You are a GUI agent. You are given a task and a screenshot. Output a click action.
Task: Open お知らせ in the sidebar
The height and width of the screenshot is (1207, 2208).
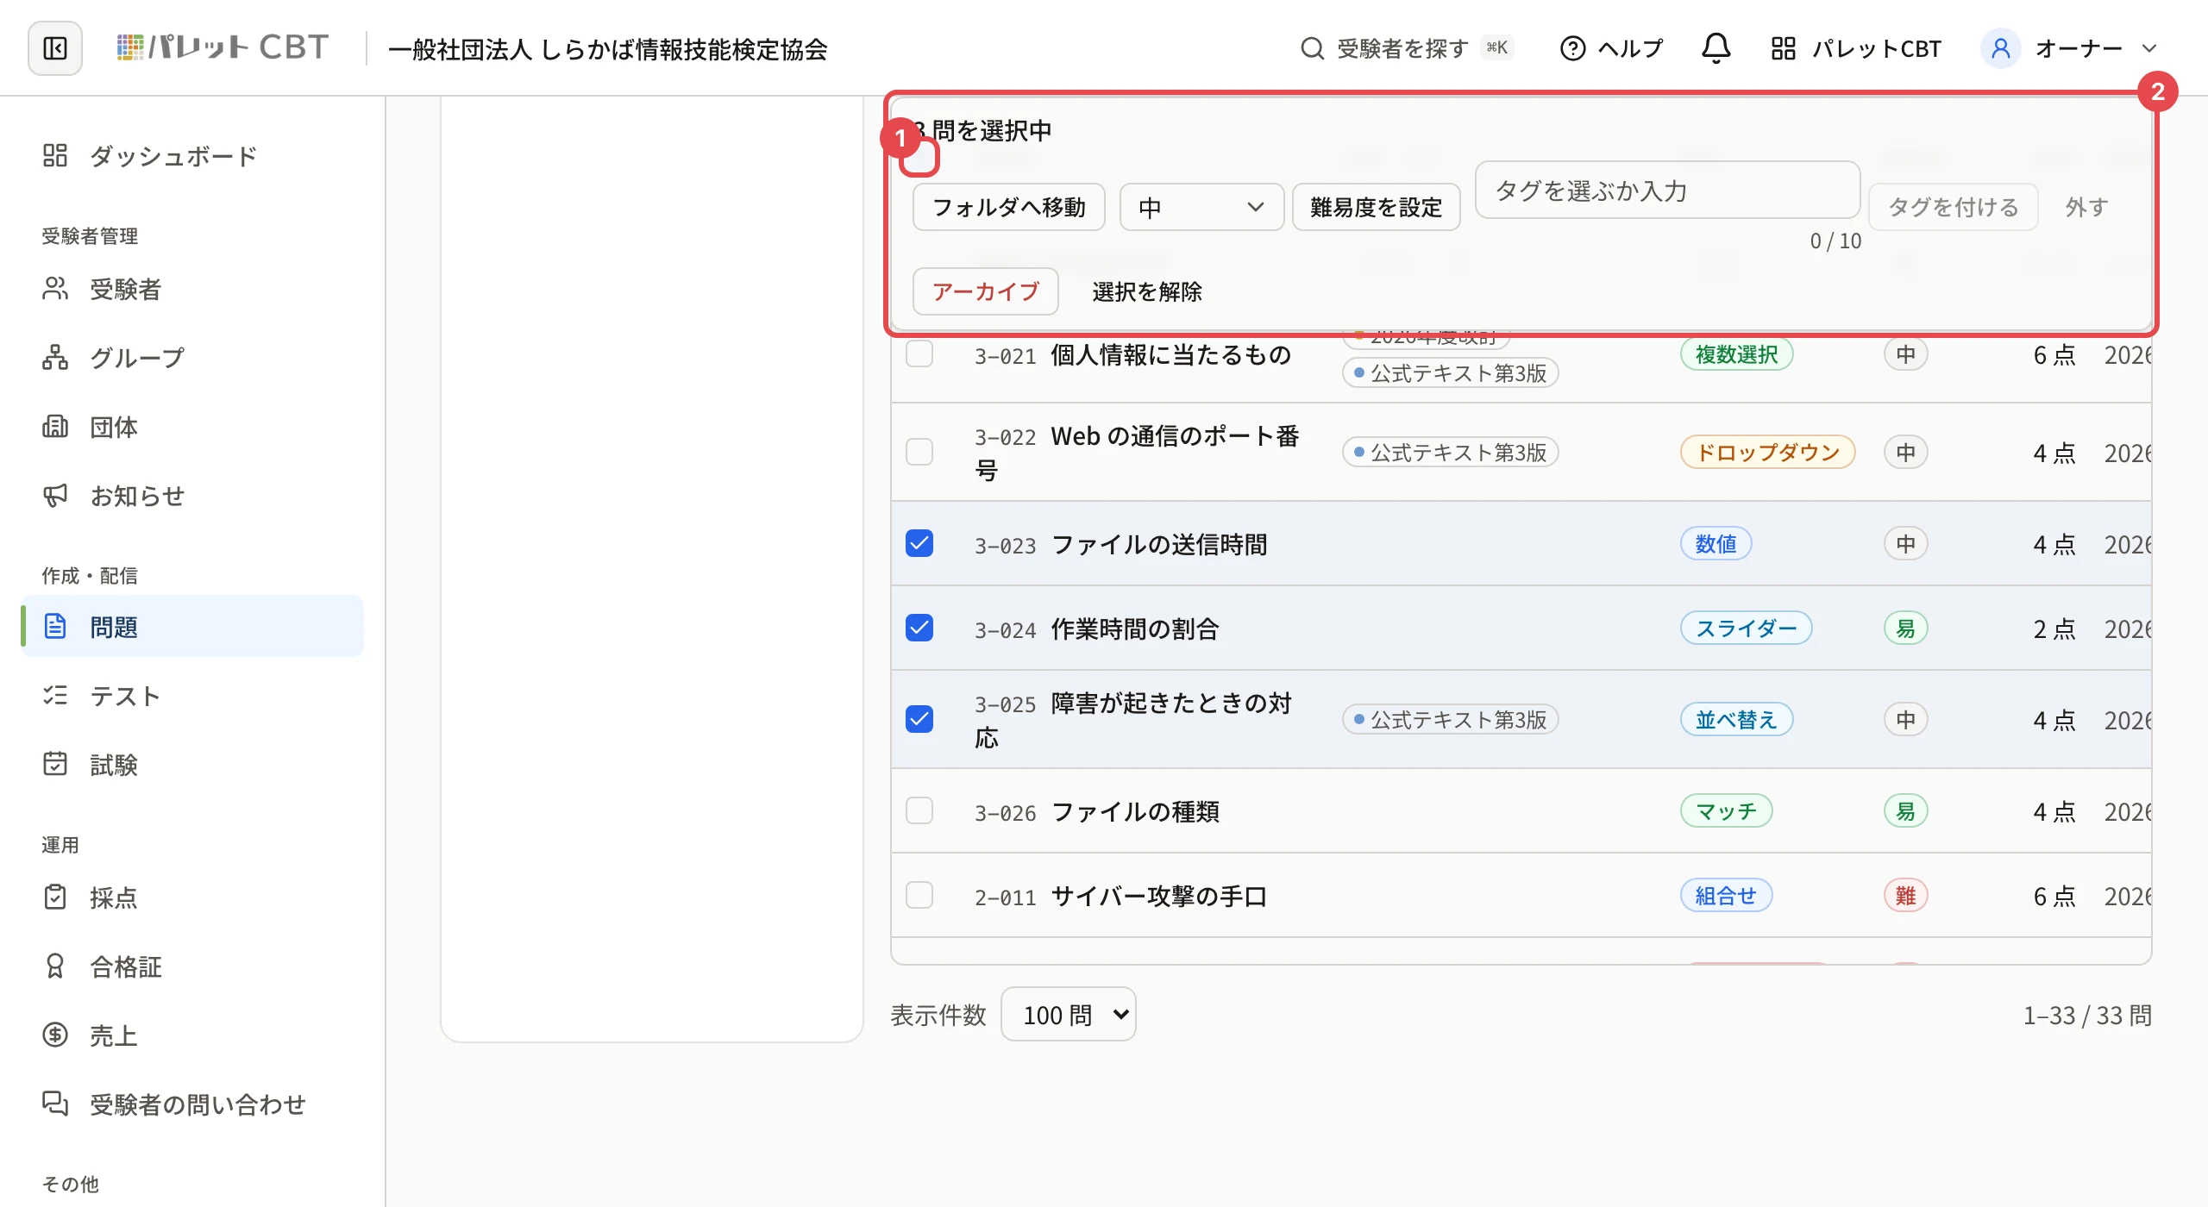pos(191,496)
